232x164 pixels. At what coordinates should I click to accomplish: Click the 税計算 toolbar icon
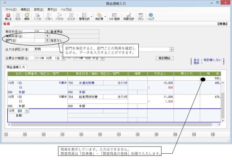pyautogui.click(x=99, y=17)
